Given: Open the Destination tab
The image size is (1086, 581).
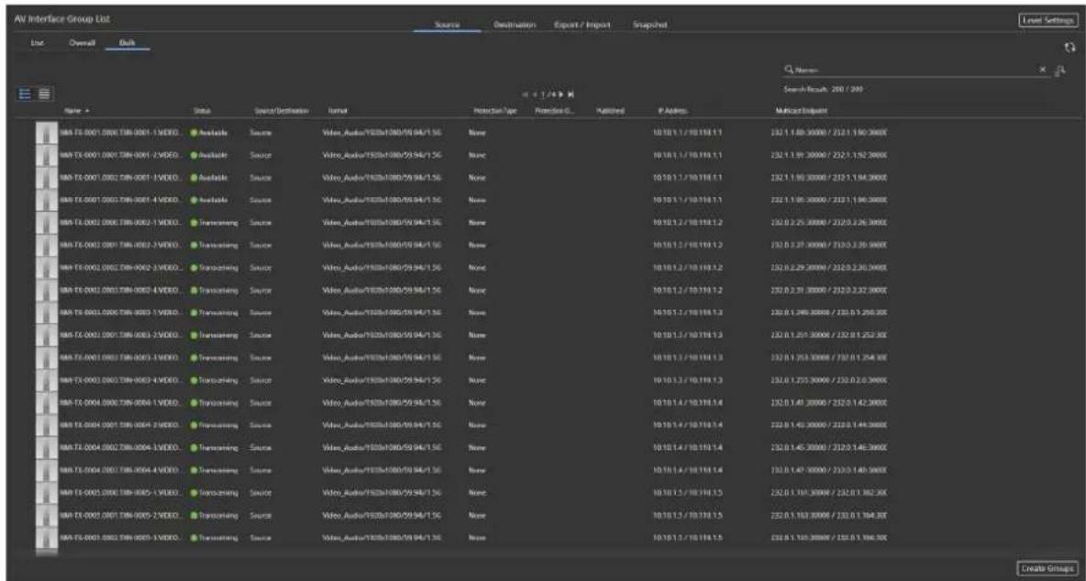Looking at the screenshot, I should [x=515, y=24].
